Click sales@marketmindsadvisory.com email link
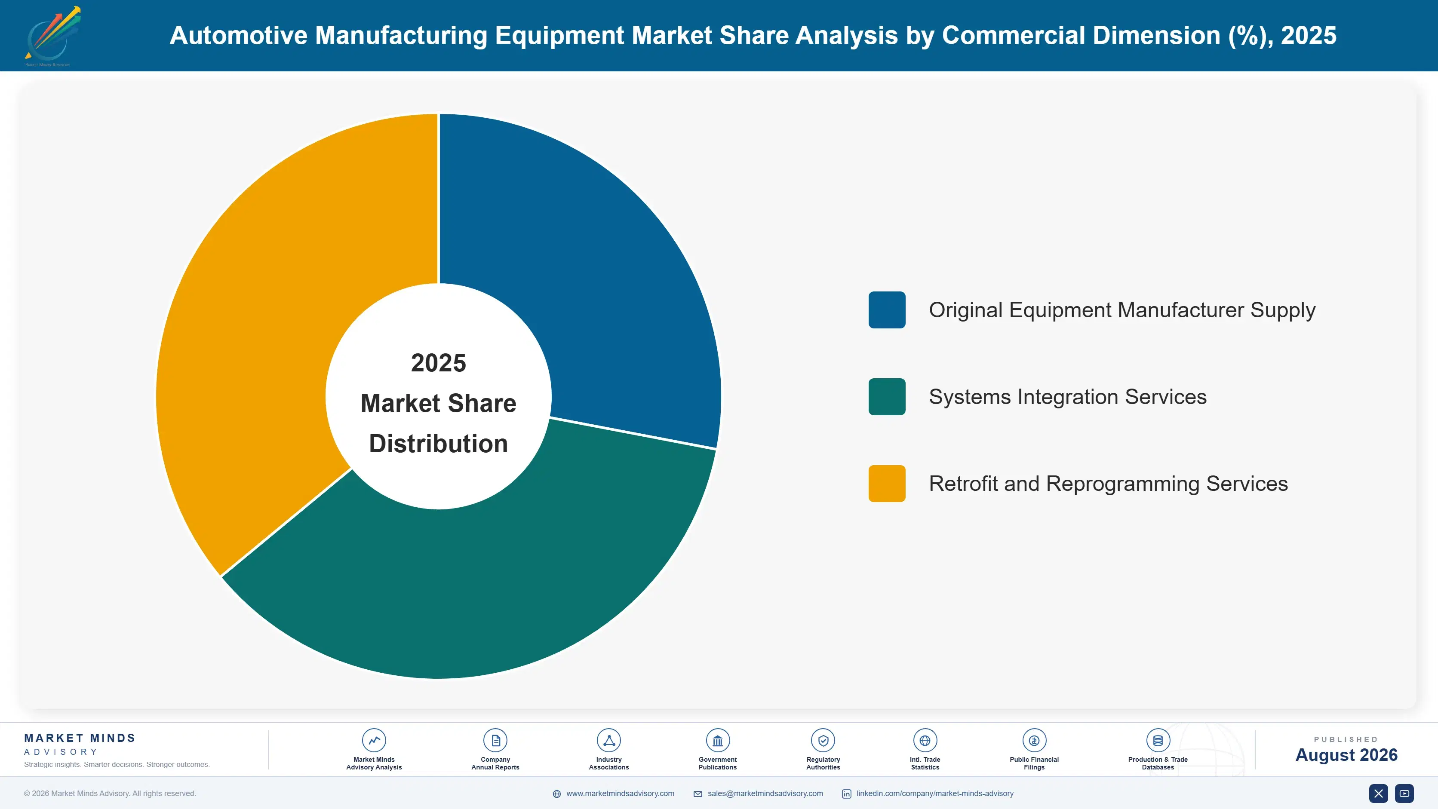The height and width of the screenshot is (809, 1438). click(x=765, y=794)
